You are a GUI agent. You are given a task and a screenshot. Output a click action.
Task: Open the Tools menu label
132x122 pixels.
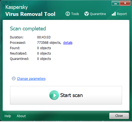[75, 14]
